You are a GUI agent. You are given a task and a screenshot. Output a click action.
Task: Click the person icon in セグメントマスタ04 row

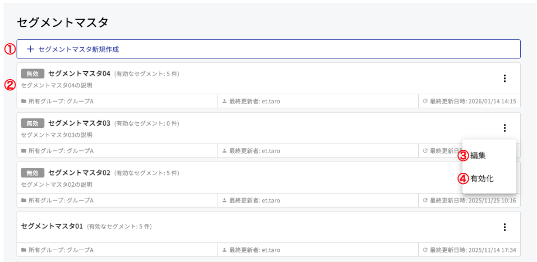225,102
